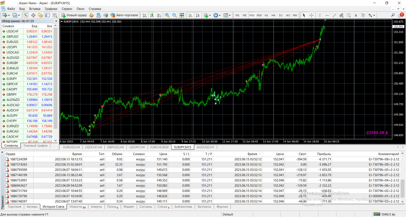Screen dimensions: 406x217
Task: Expand the chart periodicity clock dropdown
Action: click(220, 15)
